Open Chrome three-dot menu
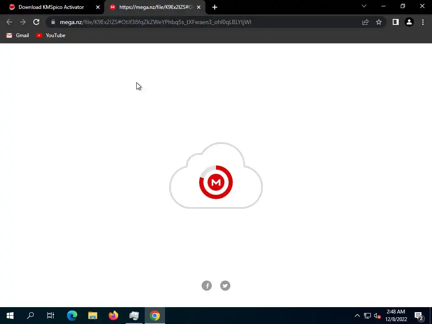This screenshot has height=324, width=432. tap(423, 22)
